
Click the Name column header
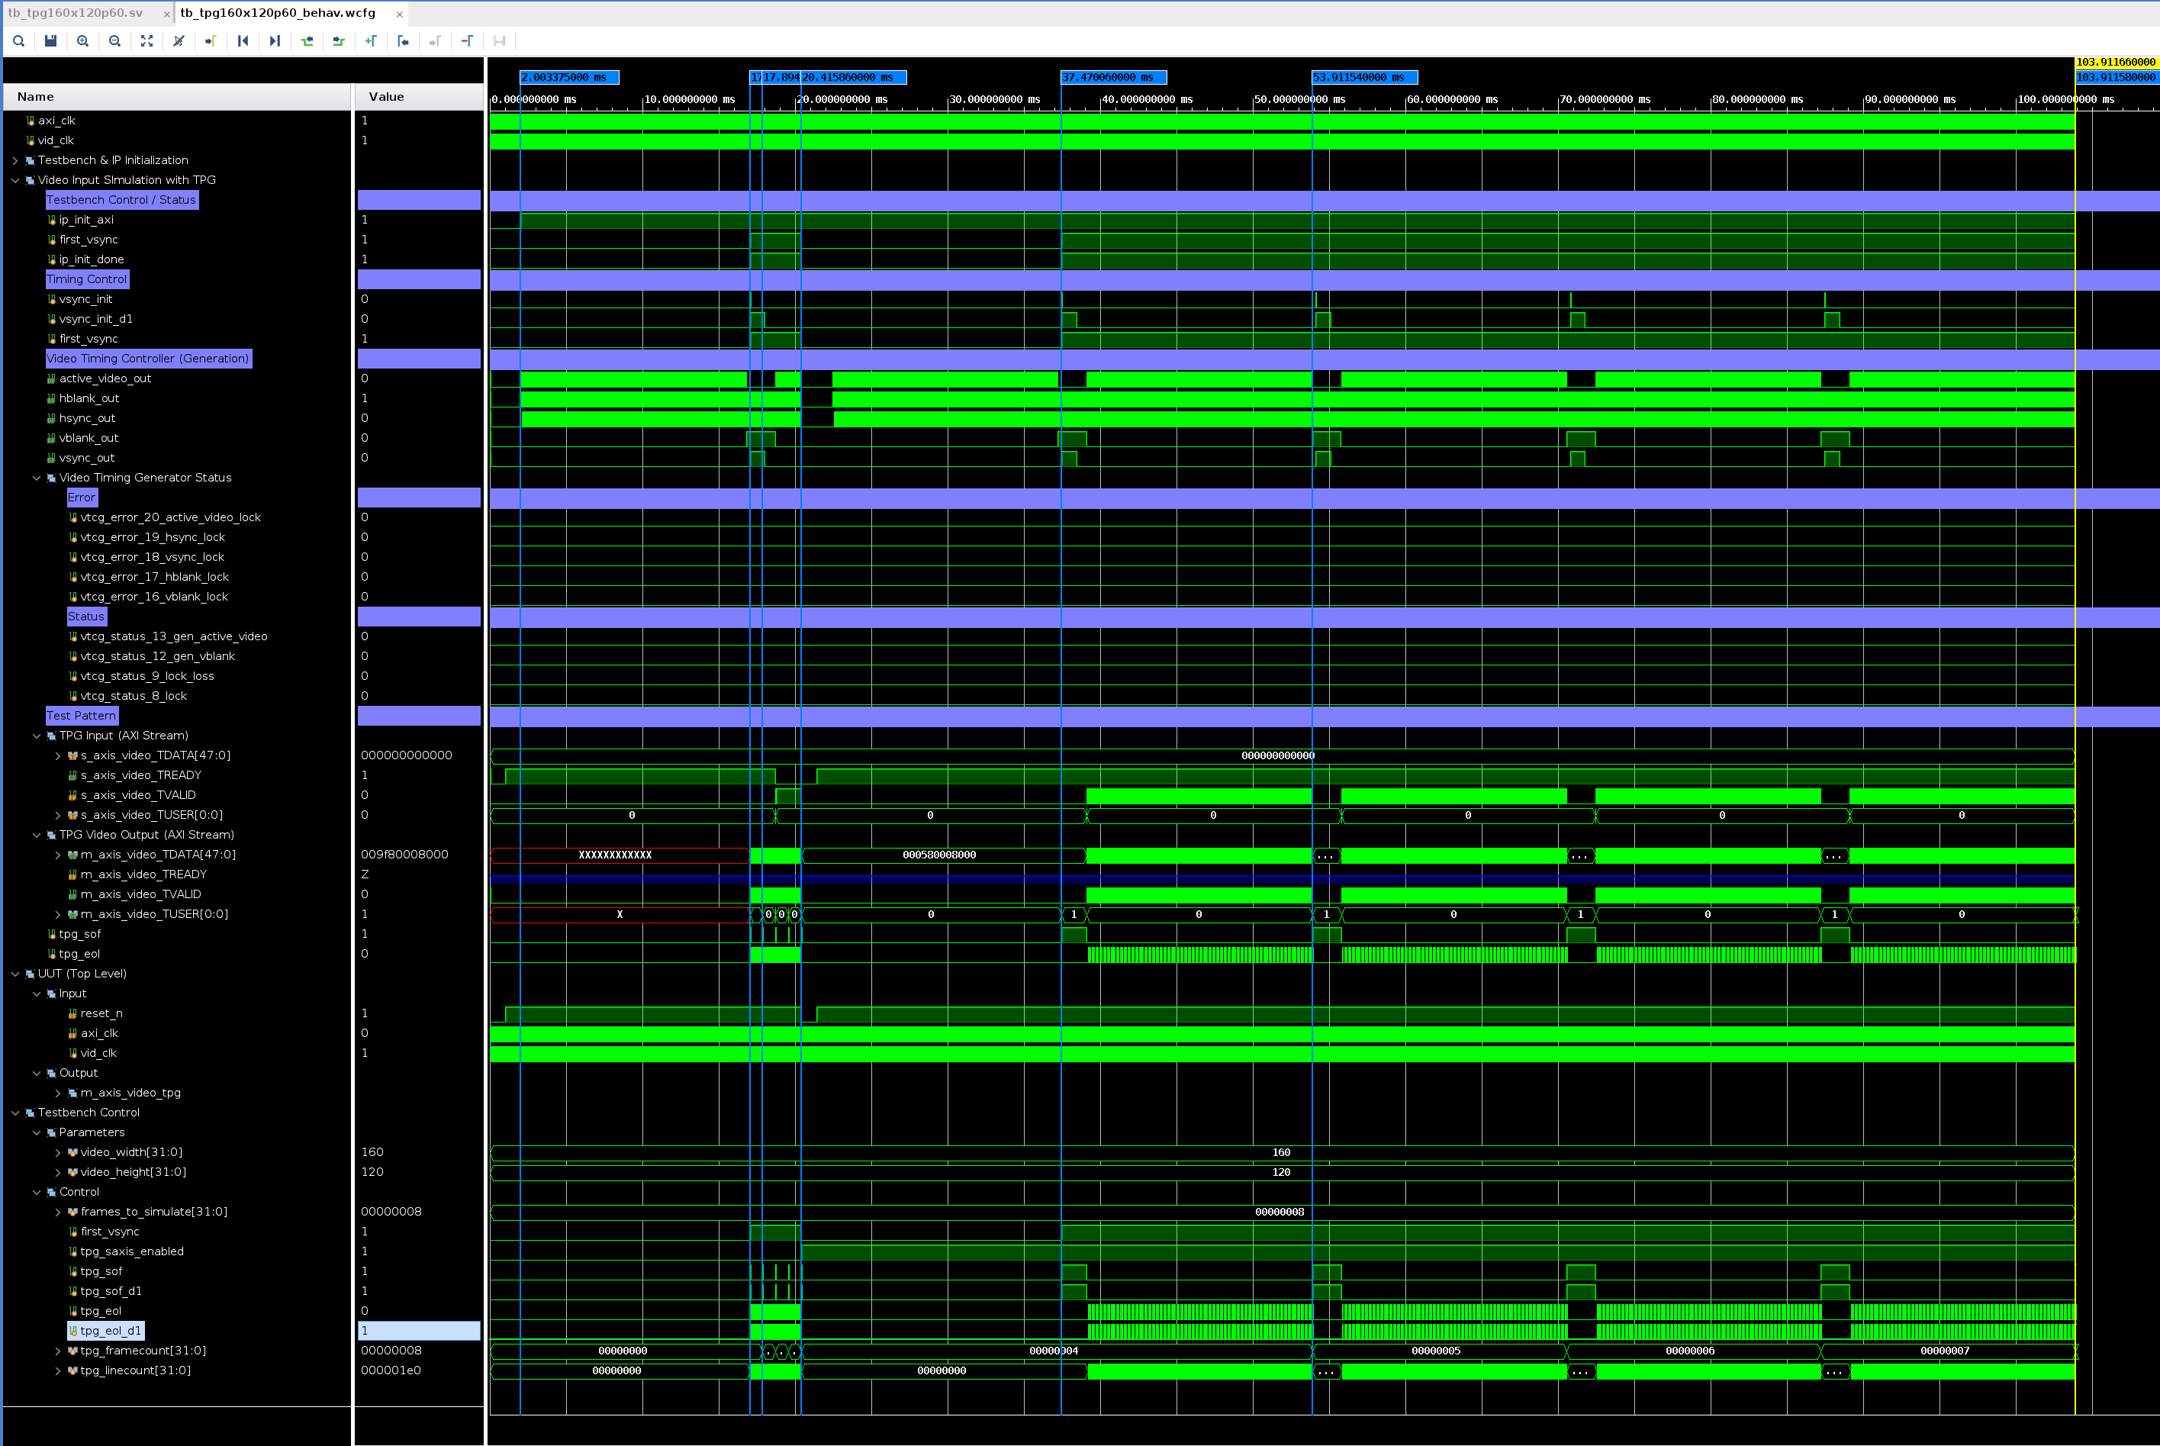tap(177, 97)
